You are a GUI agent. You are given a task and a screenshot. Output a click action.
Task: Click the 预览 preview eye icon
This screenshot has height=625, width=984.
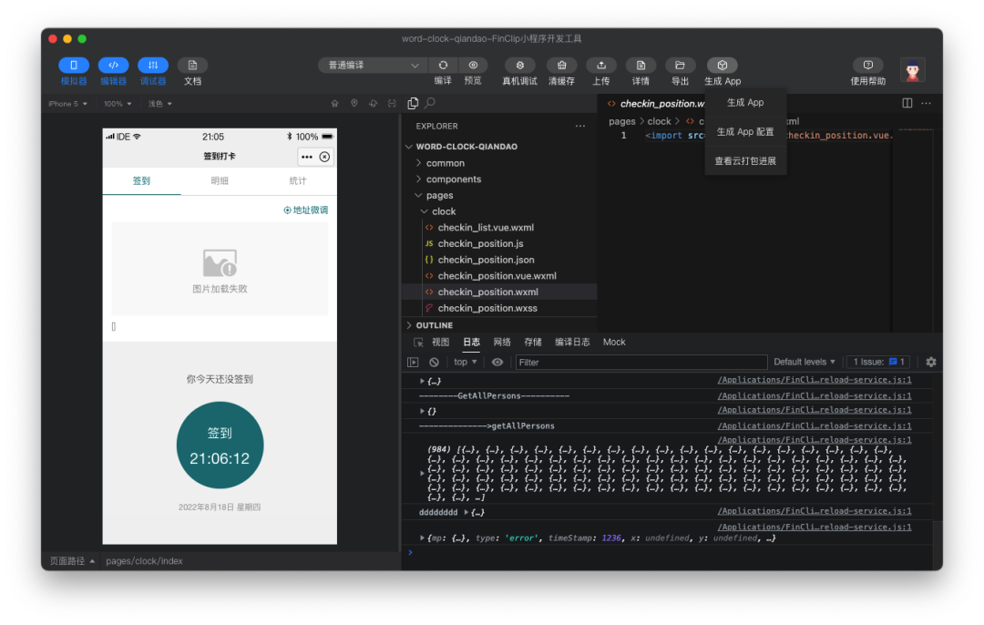point(473,66)
